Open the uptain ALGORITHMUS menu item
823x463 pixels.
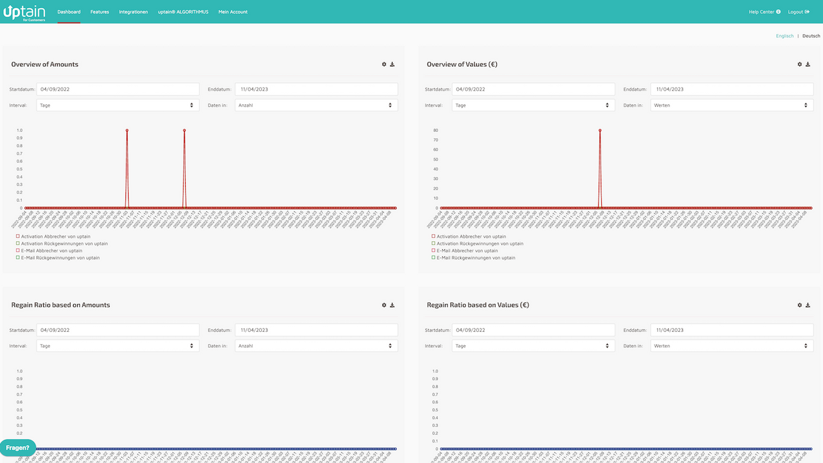coord(183,12)
